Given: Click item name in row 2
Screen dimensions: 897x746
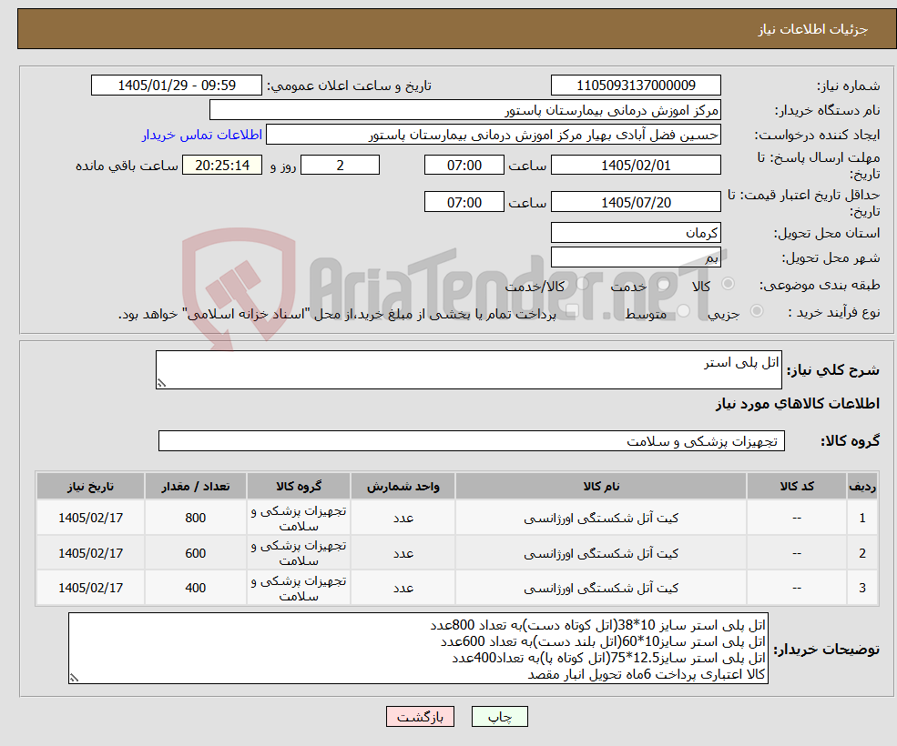Looking at the screenshot, I should pyautogui.click(x=601, y=553).
